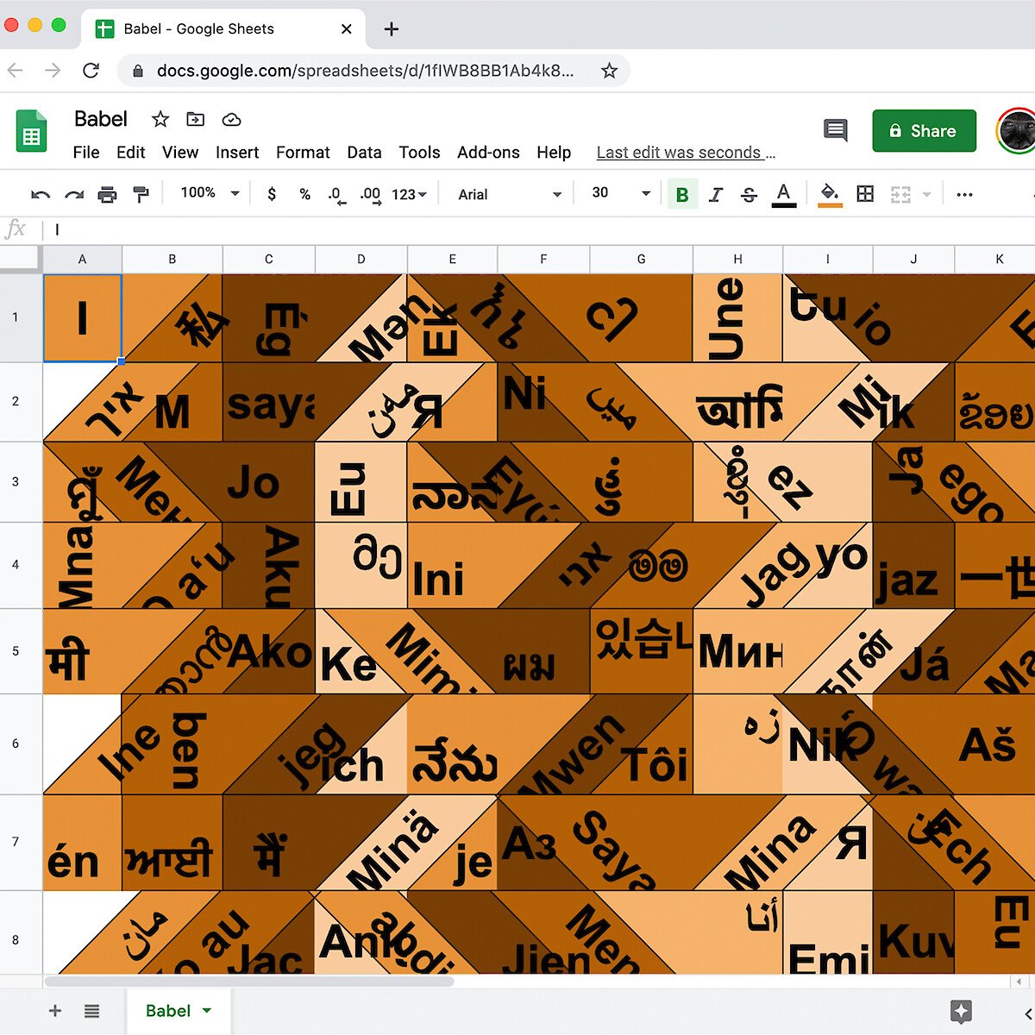Open the Format menu
The width and height of the screenshot is (1035, 1035).
pyautogui.click(x=303, y=152)
